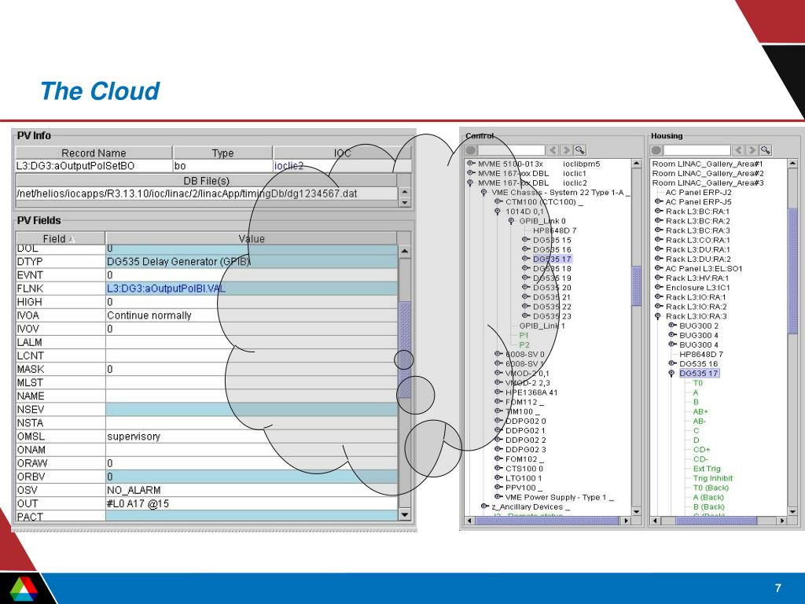Click the back arrow in Housing toolbar
Image resolution: width=805 pixels, height=604 pixels.
click(x=738, y=150)
